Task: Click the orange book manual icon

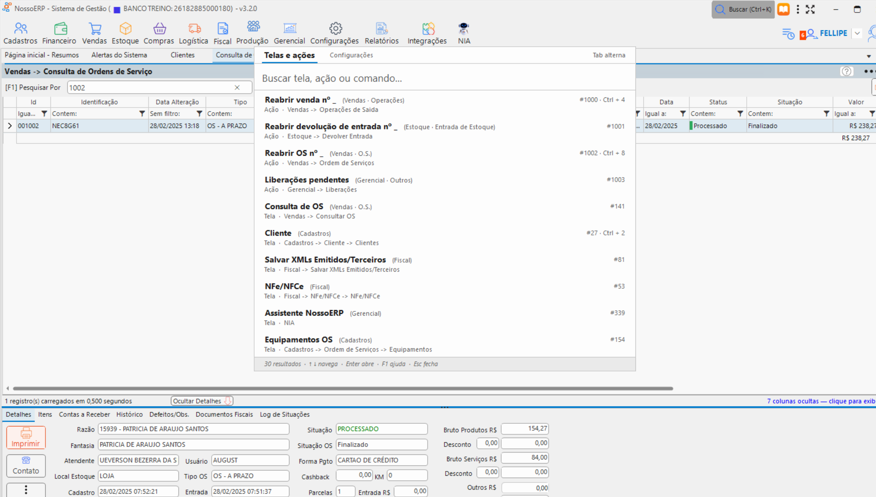Action: pos(783,9)
